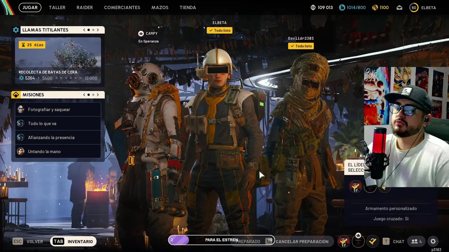This screenshot has width=449, height=252.
Task: Click the blue 1014/800 currency icon
Action: (342, 7)
